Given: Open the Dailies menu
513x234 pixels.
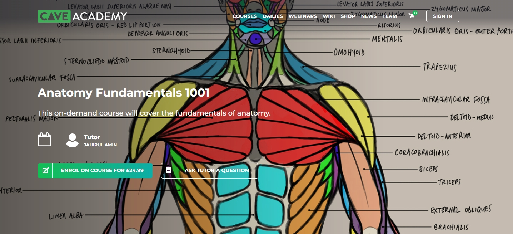Looking at the screenshot, I should pos(273,16).
